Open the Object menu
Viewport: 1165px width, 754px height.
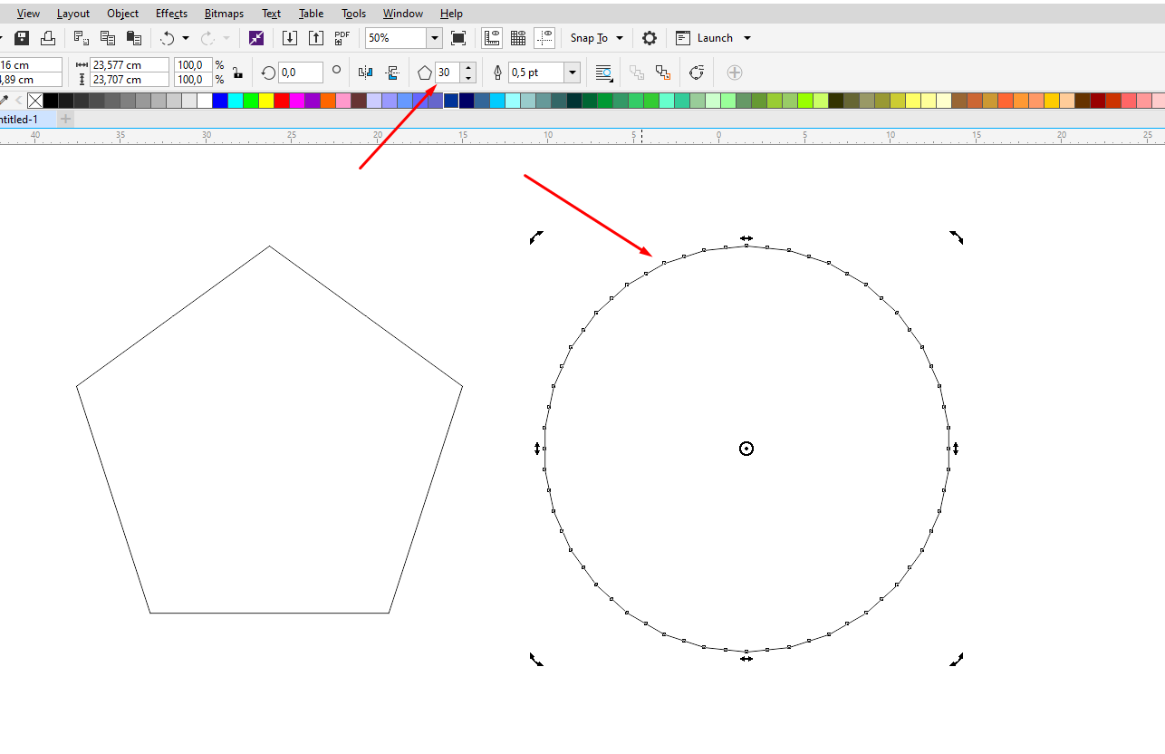pyautogui.click(x=123, y=14)
